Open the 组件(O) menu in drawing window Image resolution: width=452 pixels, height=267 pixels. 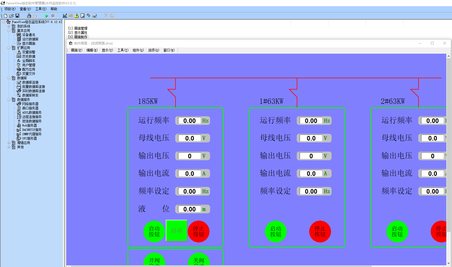pyautogui.click(x=138, y=50)
